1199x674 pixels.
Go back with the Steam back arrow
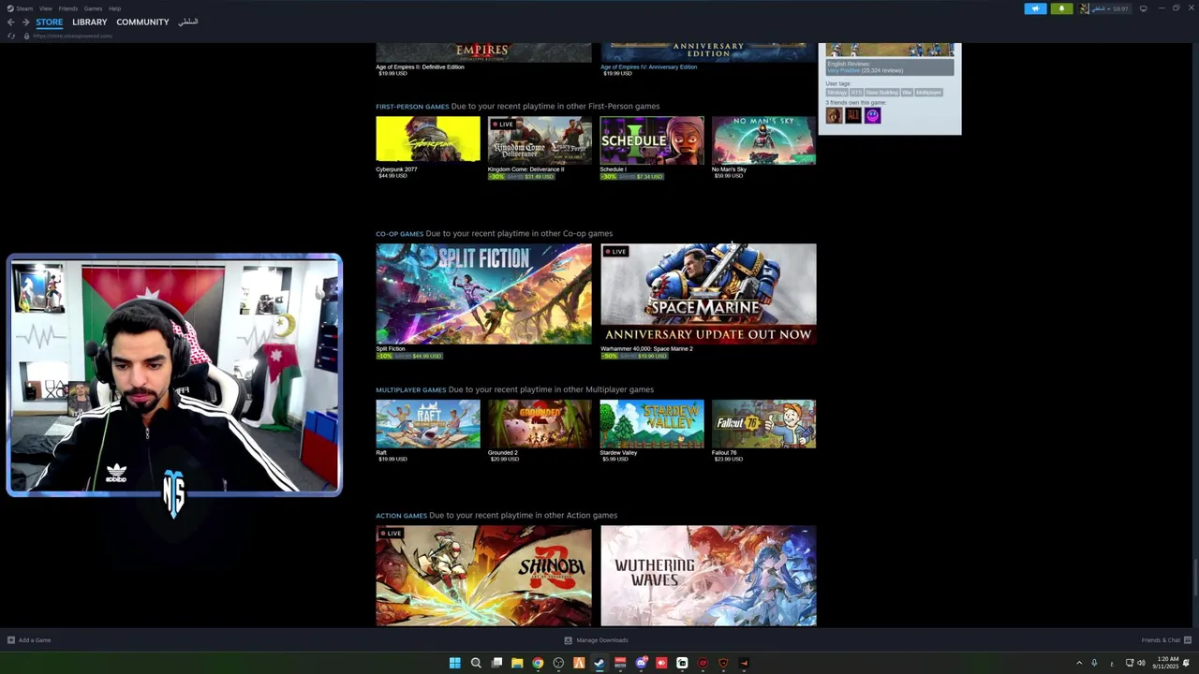click(x=11, y=22)
